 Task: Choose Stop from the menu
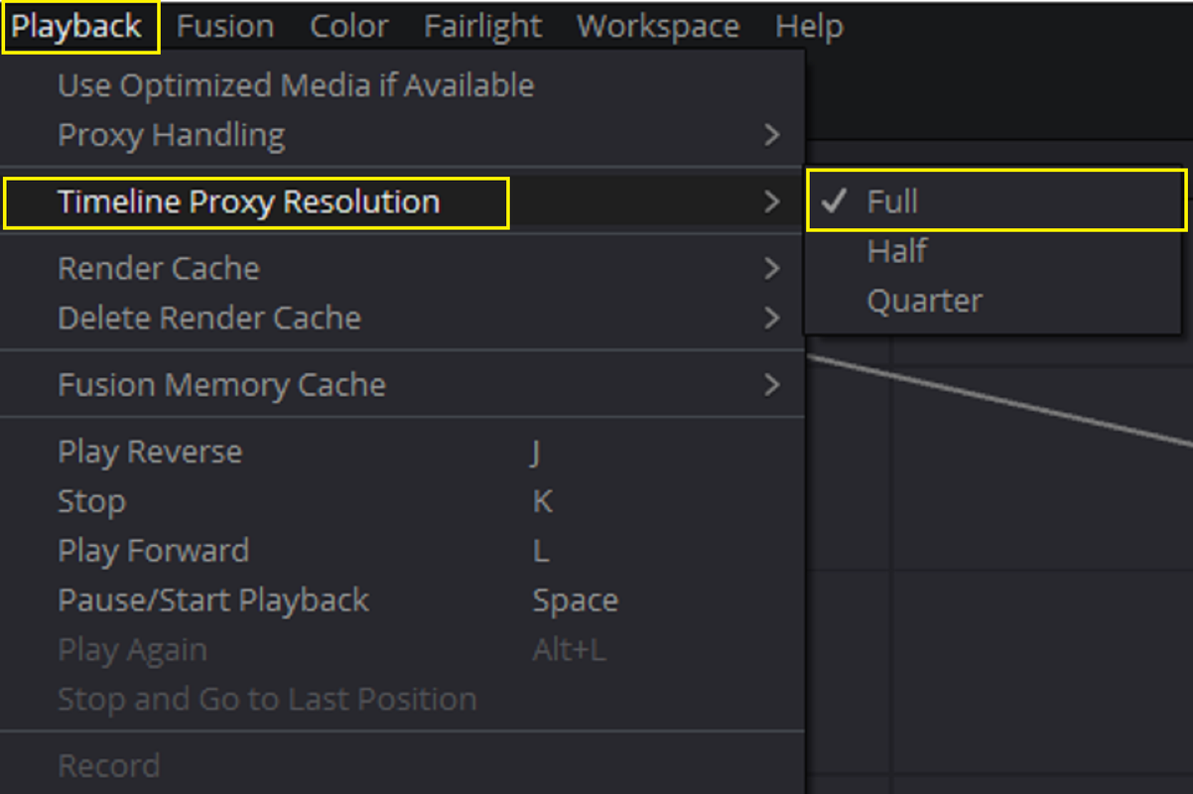click(x=401, y=501)
